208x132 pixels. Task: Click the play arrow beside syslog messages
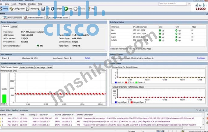(x=207, y=115)
